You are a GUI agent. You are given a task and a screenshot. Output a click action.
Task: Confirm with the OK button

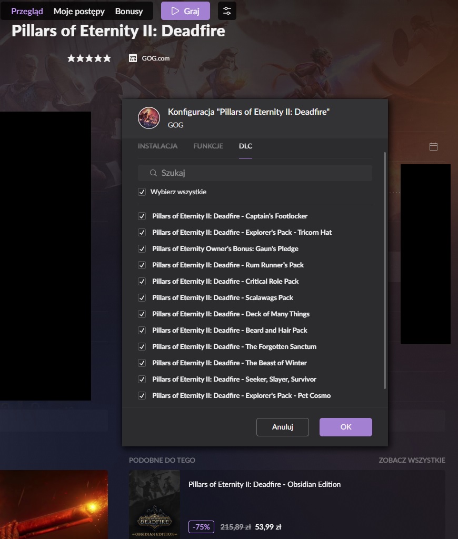[x=346, y=427]
